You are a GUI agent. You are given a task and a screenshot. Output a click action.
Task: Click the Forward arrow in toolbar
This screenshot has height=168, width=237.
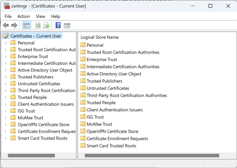tap(14, 25)
